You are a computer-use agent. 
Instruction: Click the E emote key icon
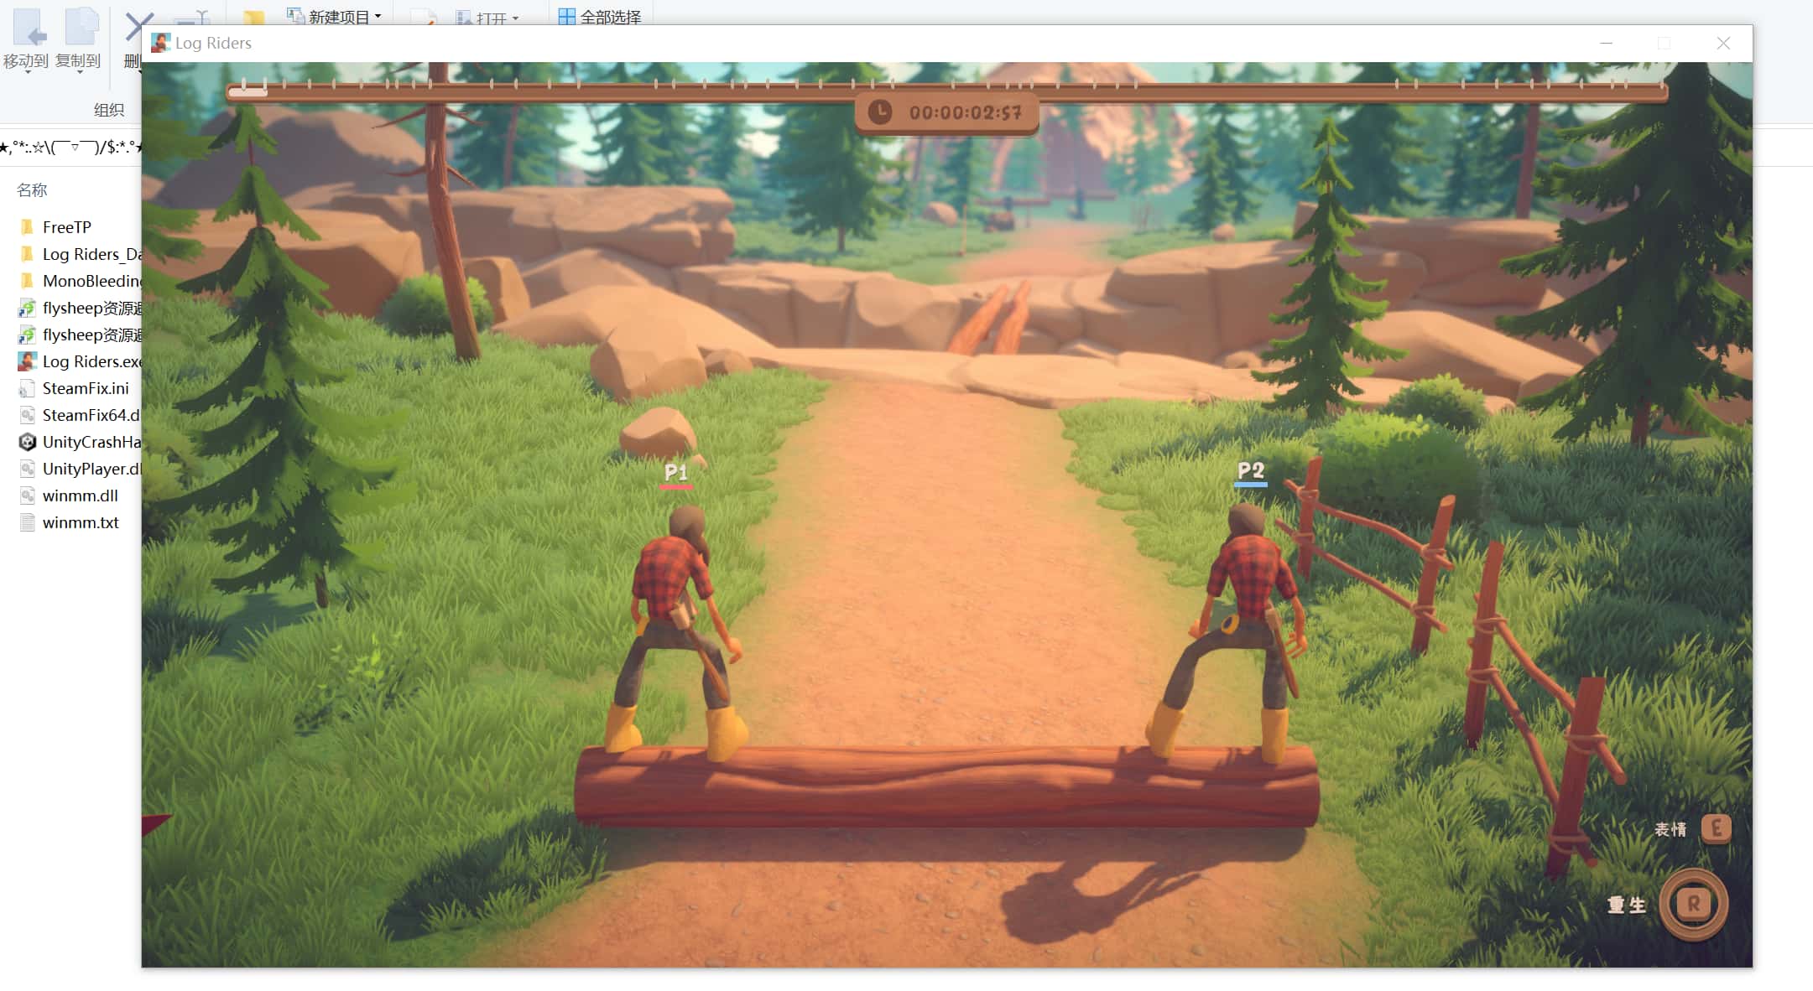tap(1716, 828)
